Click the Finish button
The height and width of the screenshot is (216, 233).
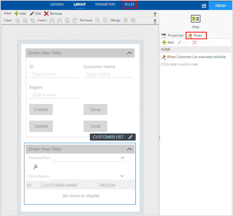pyautogui.click(x=220, y=6)
